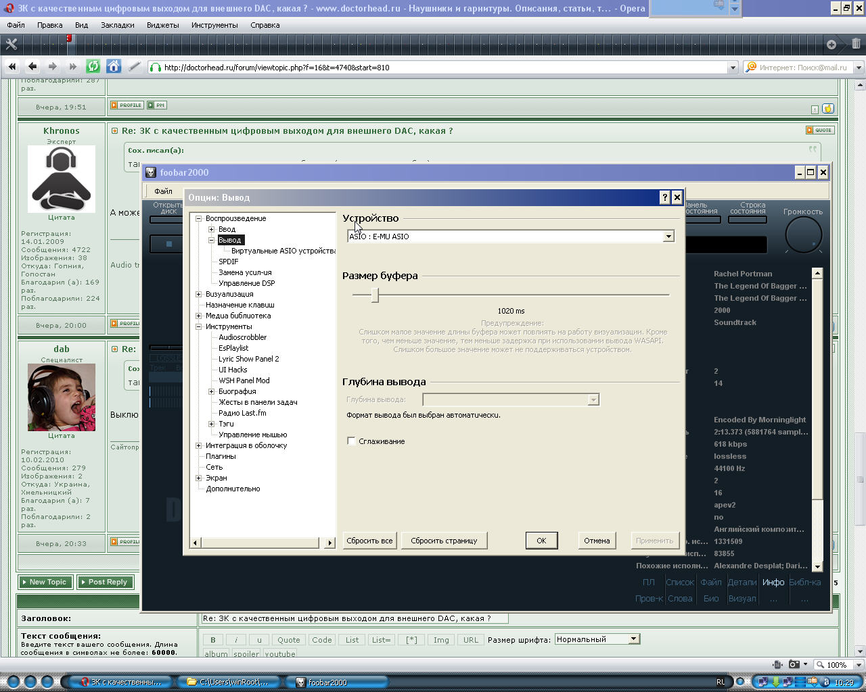Screen dimensions: 866x692
Task: Click the green headphones site icon
Action: click(156, 67)
